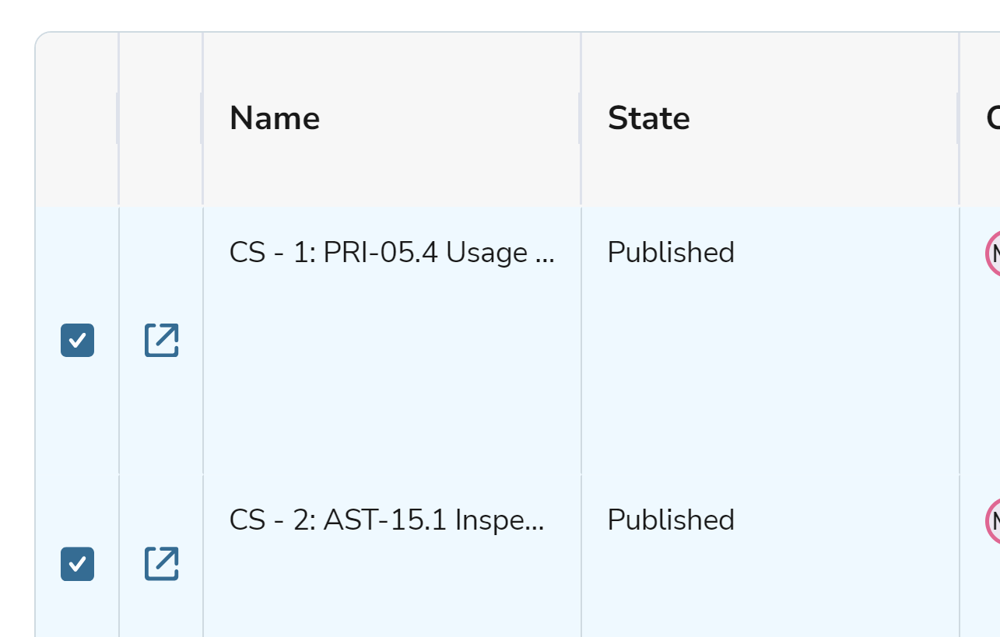Select the external link icon beside the second checkbox
This screenshot has width=1000, height=637.
click(x=161, y=565)
